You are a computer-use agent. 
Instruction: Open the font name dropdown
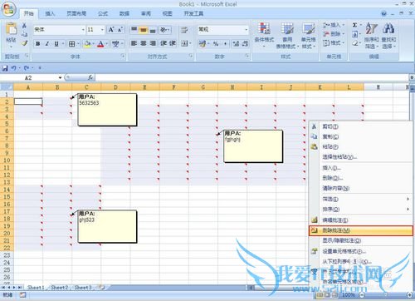point(83,30)
